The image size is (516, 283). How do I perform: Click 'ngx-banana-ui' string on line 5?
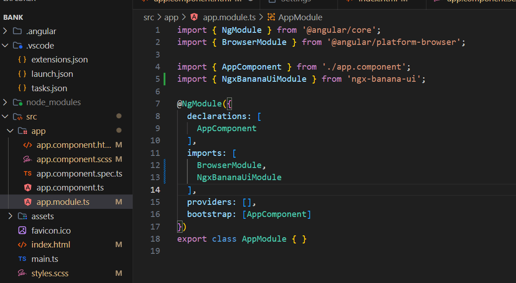pos(384,79)
